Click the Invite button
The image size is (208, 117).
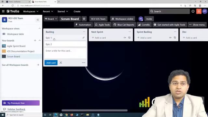[149, 19]
